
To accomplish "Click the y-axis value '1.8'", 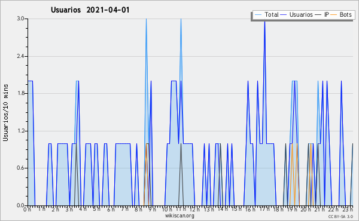I will pyautogui.click(x=21, y=93).
